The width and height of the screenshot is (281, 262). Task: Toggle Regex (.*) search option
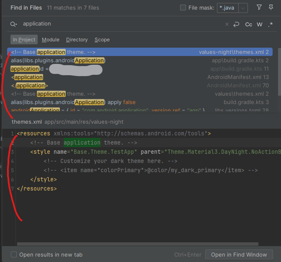pos(271,24)
